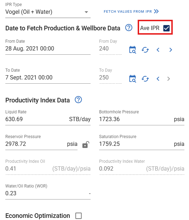Screen dimensions: 189x220
Task: Edit the Liquid Rate field
Action: click(48, 119)
